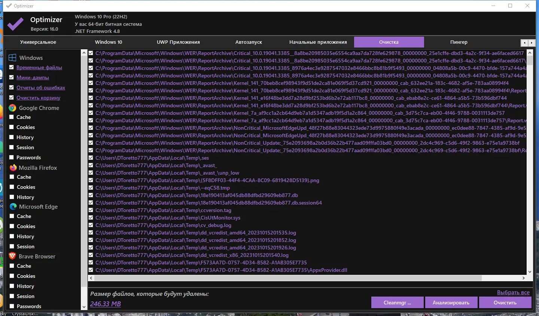Click the 246.33 MB size link
The image size is (539, 316).
[106, 304]
